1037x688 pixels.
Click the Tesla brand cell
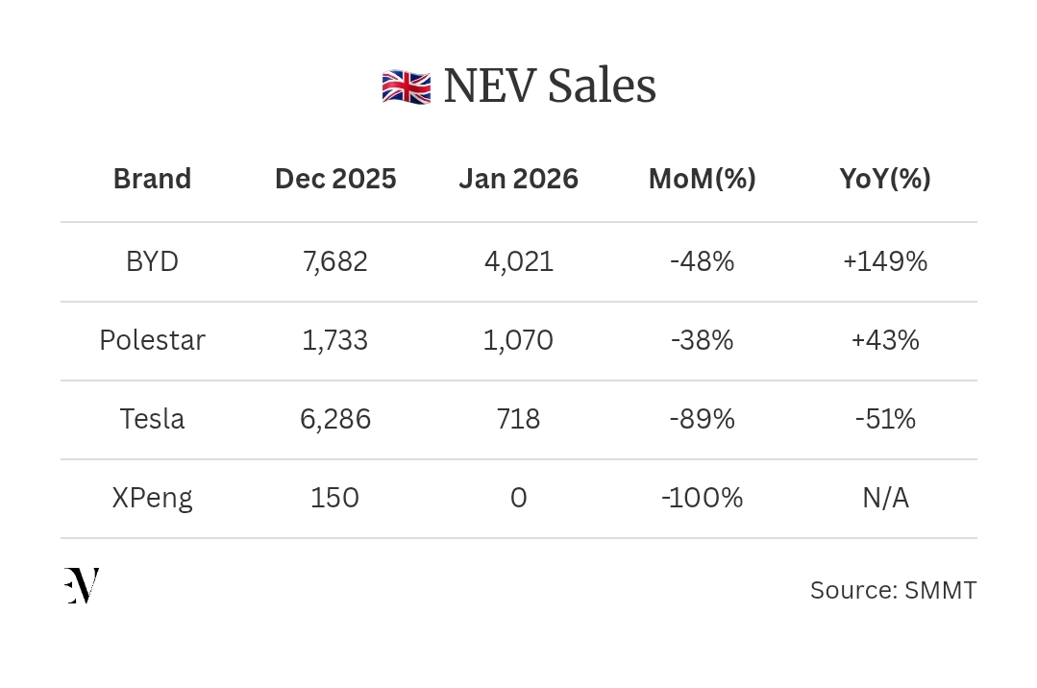tap(152, 419)
